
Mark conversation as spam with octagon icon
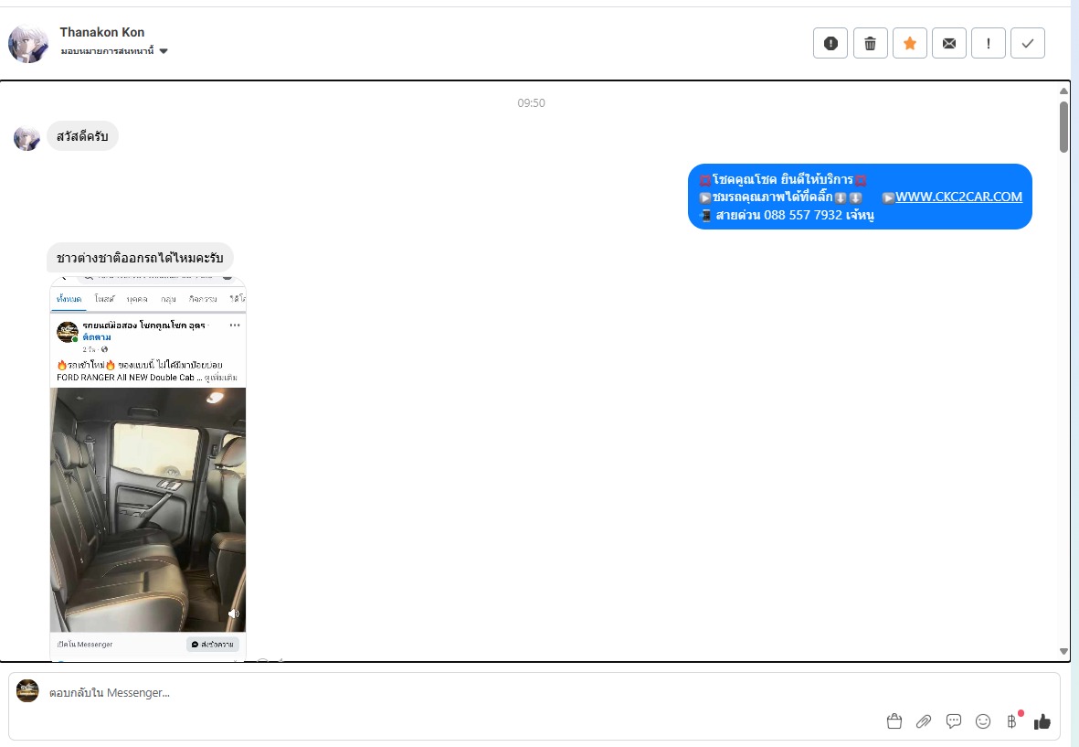click(x=830, y=43)
